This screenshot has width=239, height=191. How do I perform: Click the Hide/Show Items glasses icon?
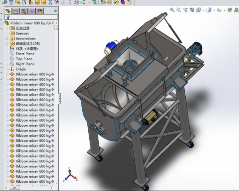[219, 10]
